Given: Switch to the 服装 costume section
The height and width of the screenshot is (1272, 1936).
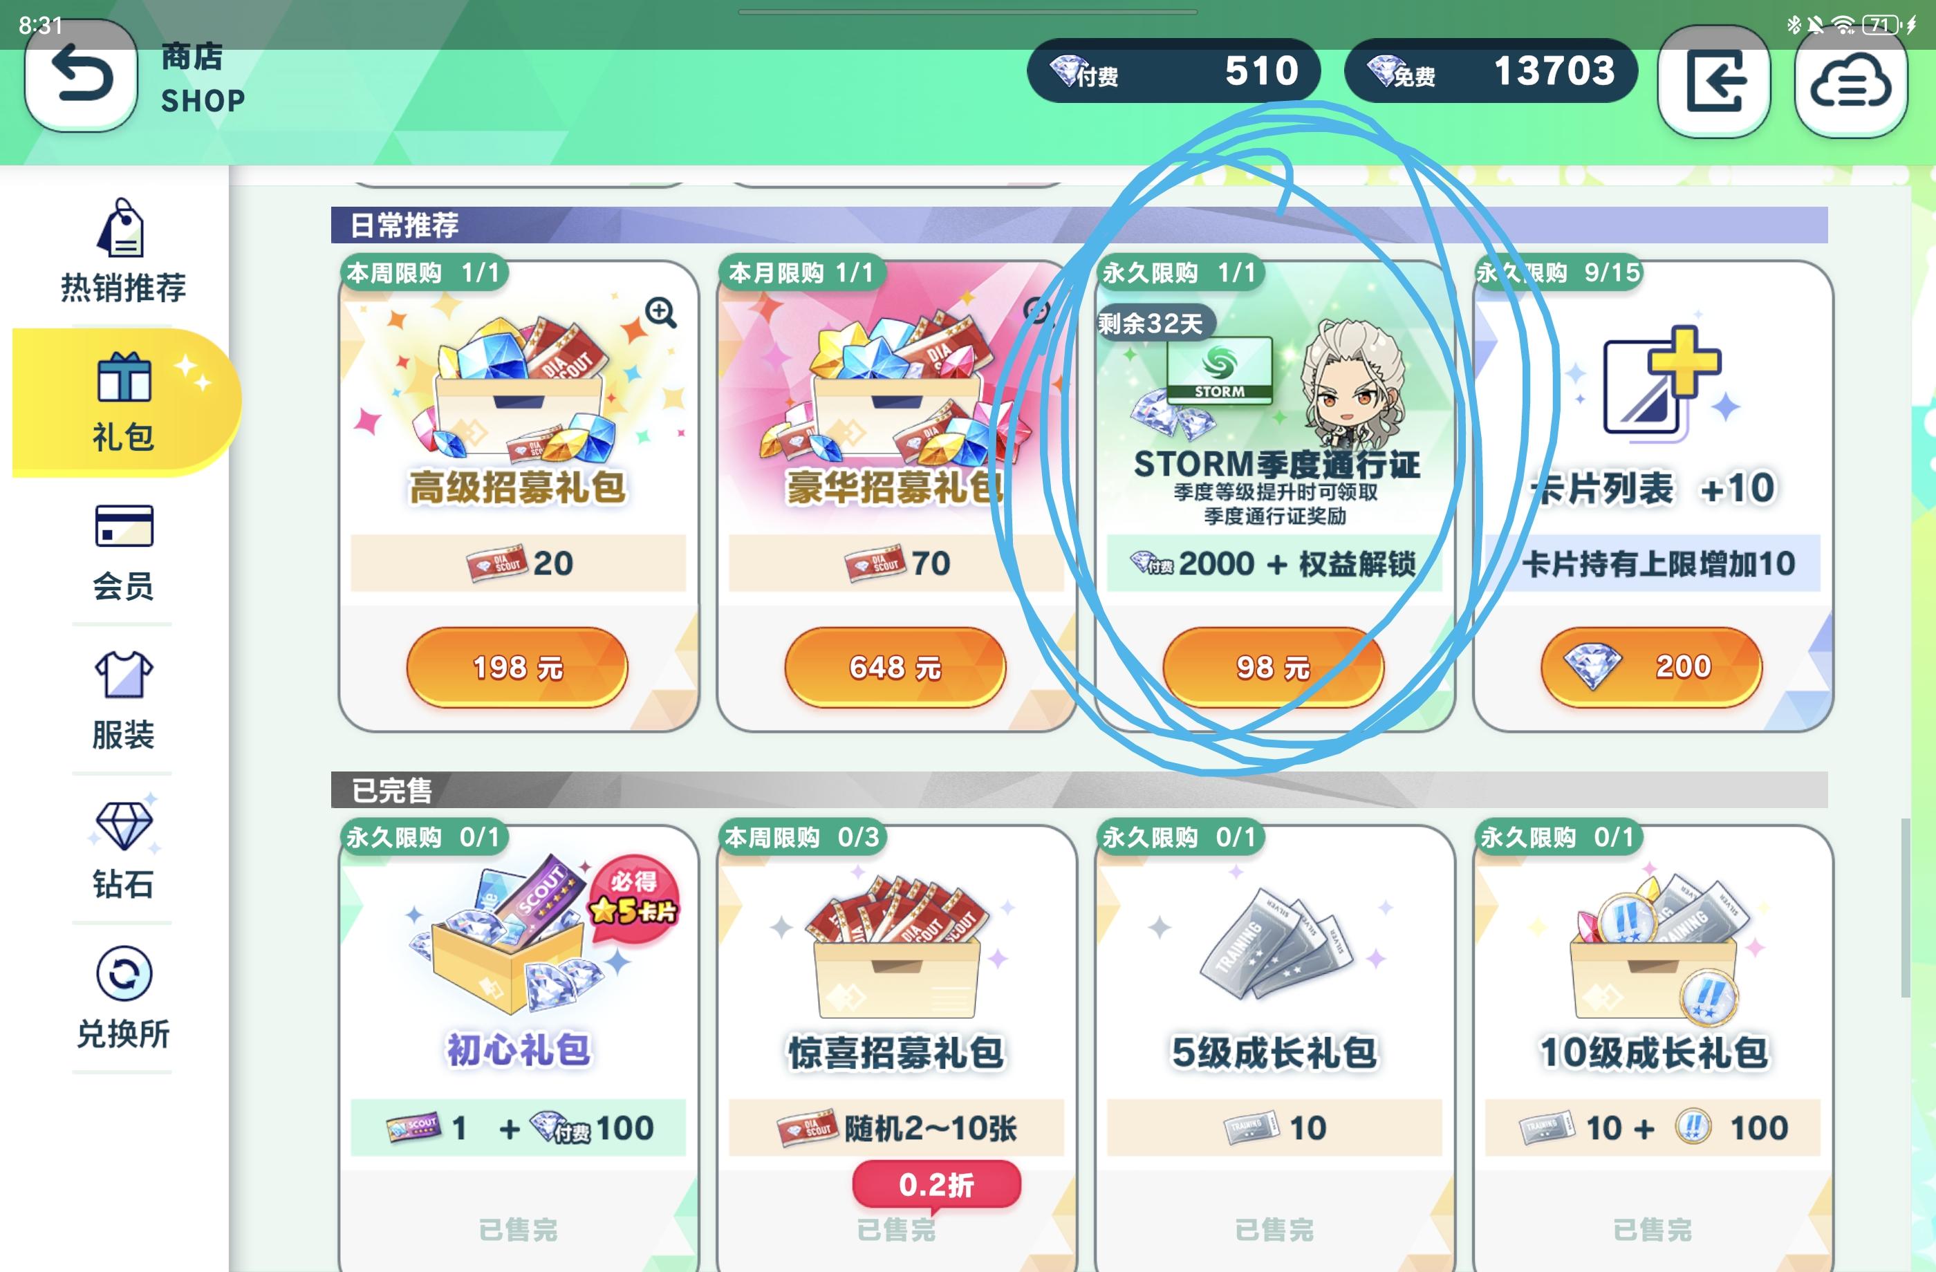Looking at the screenshot, I should (x=123, y=700).
